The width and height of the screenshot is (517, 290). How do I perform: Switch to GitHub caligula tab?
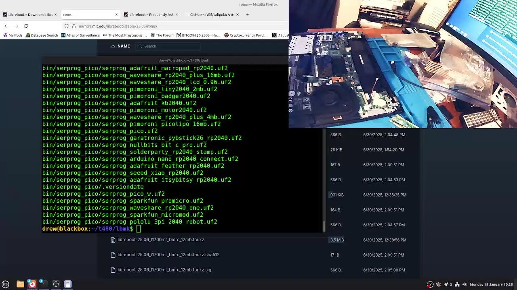point(212,14)
